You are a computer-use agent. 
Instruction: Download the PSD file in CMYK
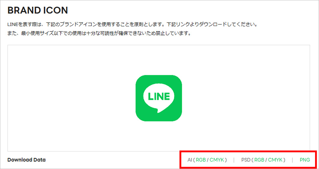pyautogui.click(x=275, y=160)
